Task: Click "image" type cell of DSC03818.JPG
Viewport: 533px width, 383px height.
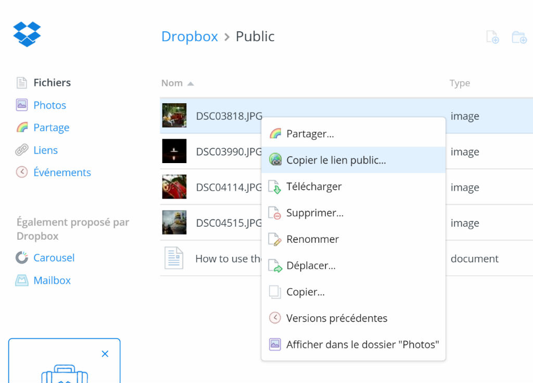Action: tap(465, 116)
